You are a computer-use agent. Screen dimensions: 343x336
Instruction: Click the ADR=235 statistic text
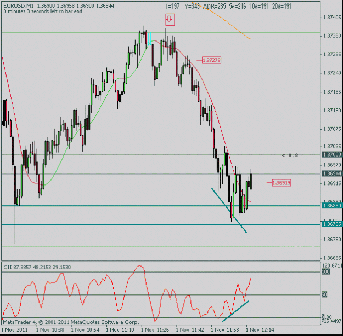(x=215, y=6)
